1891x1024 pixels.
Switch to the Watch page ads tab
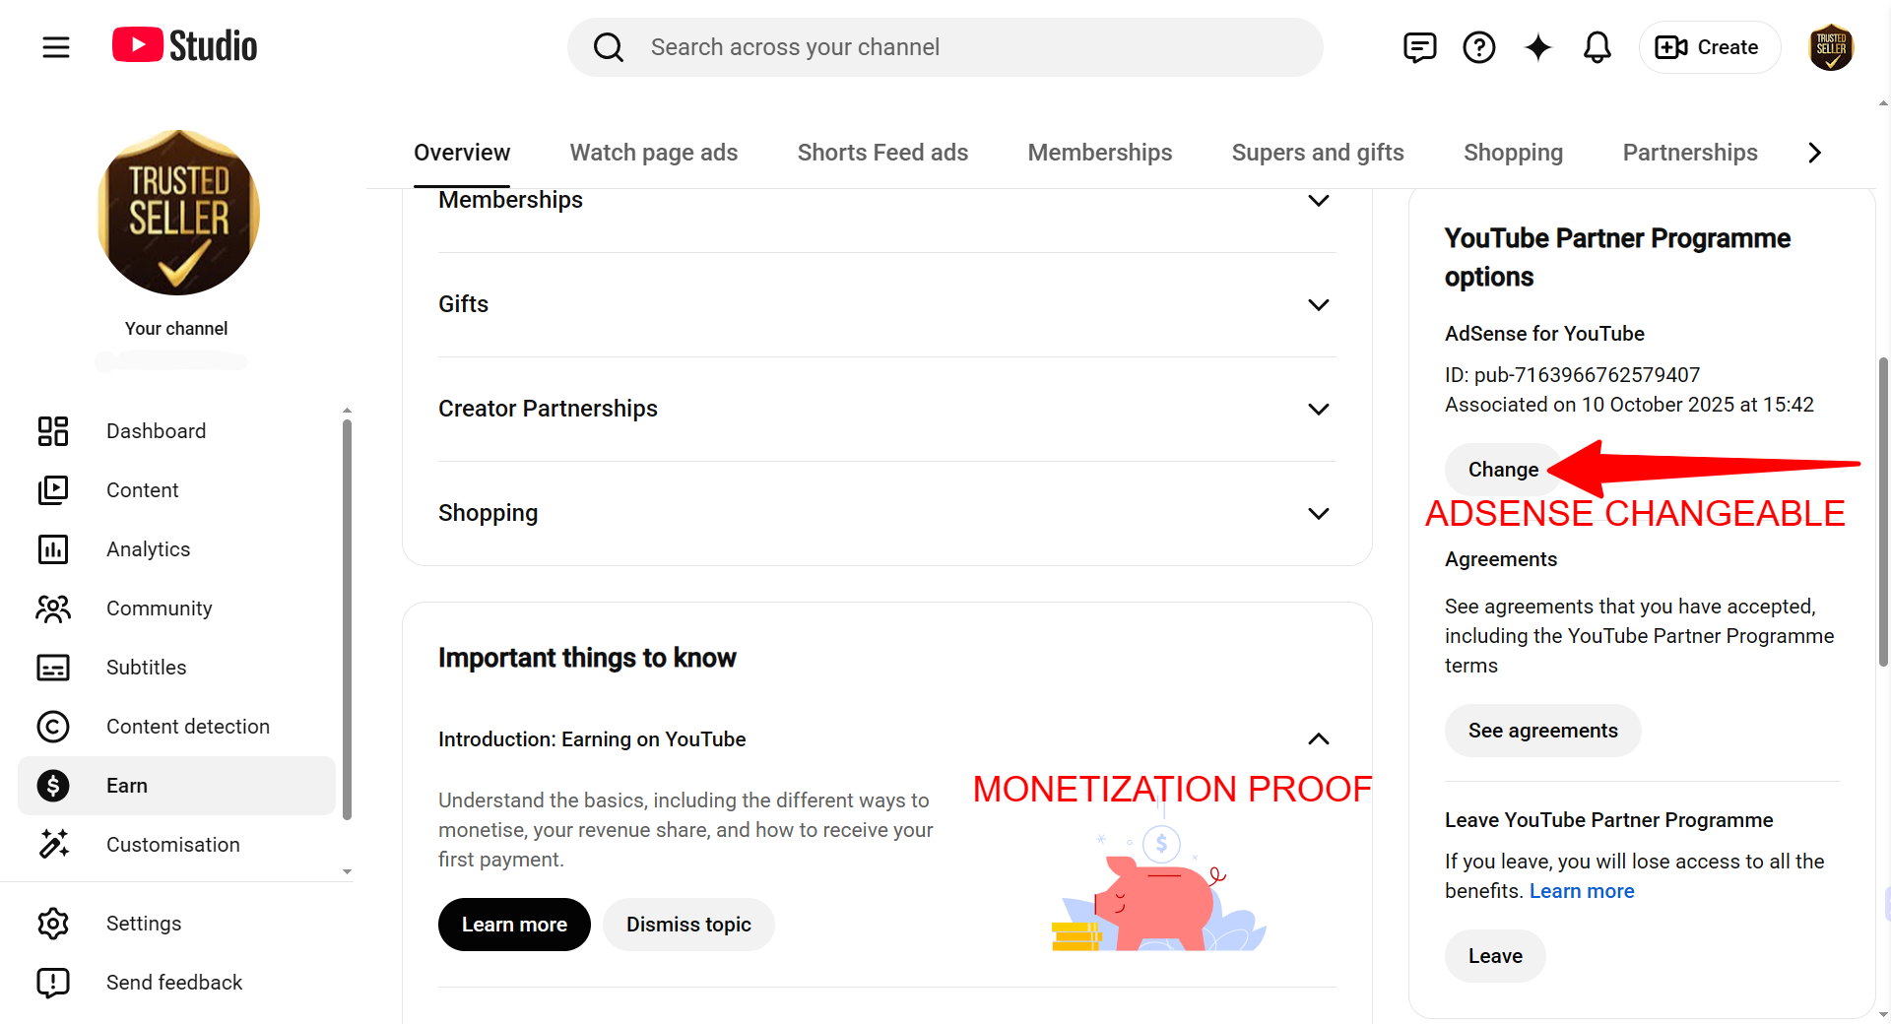click(x=654, y=153)
